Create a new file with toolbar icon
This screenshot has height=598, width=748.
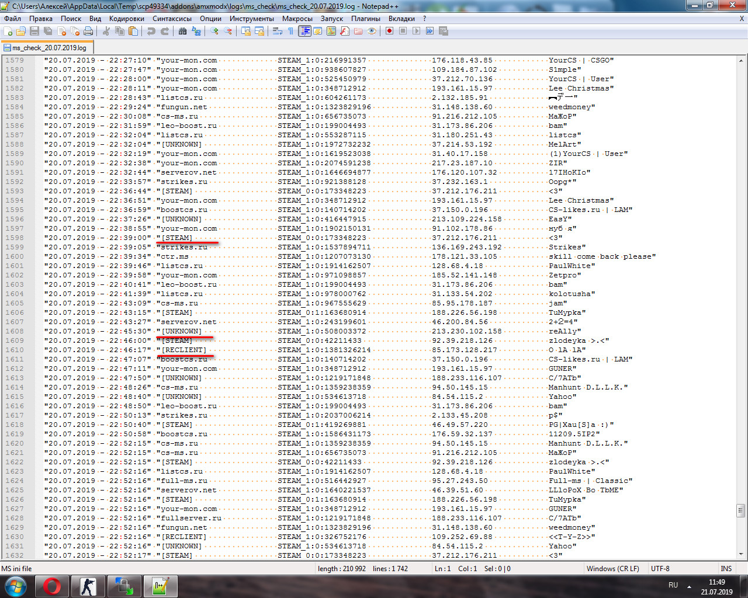tap(8, 31)
